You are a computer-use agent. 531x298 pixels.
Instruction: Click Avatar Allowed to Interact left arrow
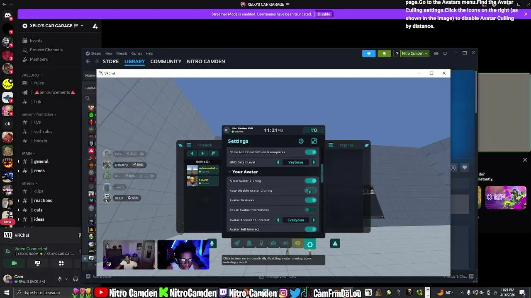tap(278, 220)
